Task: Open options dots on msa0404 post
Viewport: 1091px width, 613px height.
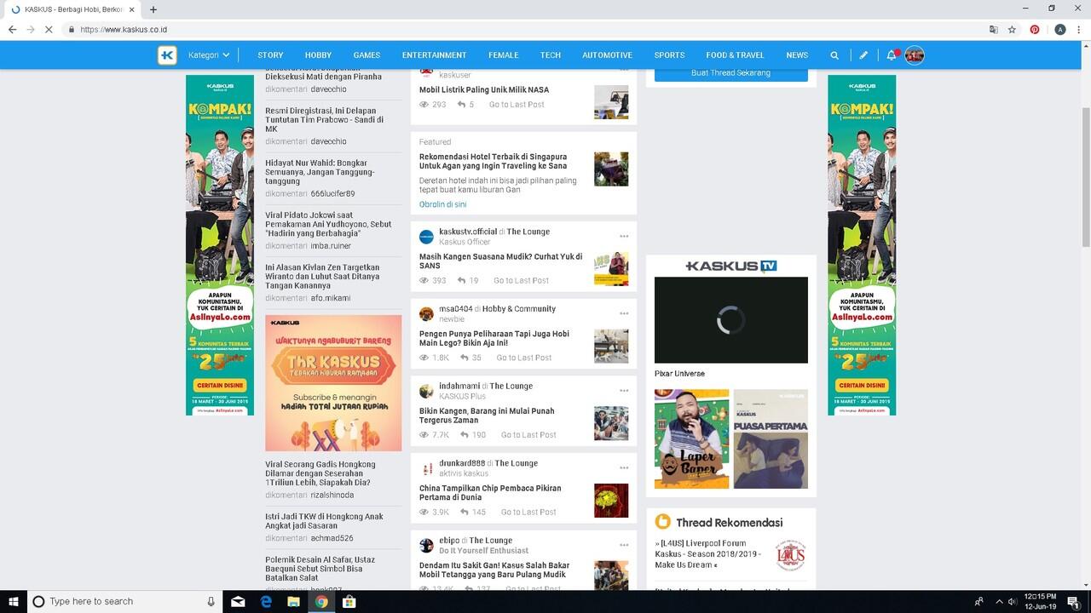Action: tap(624, 314)
